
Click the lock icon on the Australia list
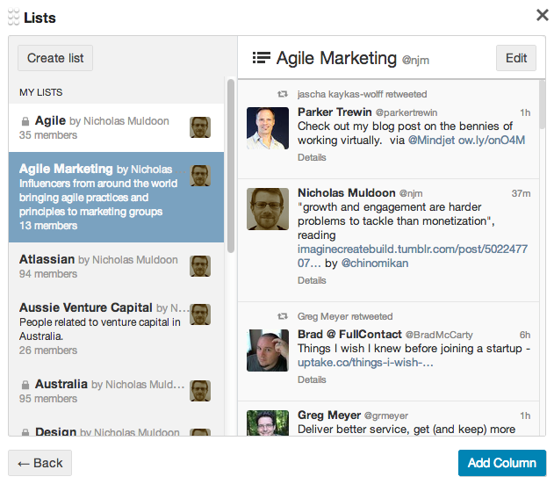point(25,385)
